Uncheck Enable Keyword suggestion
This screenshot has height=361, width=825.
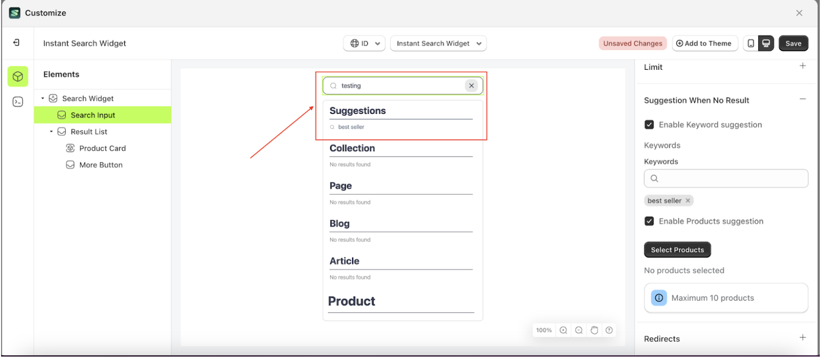[x=649, y=125]
